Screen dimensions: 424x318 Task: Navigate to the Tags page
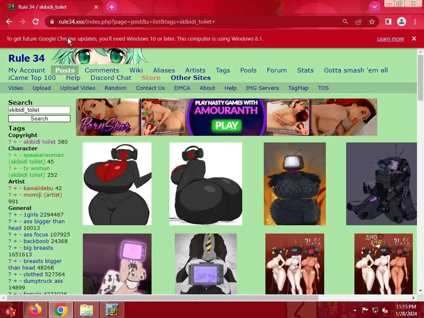[x=223, y=70]
